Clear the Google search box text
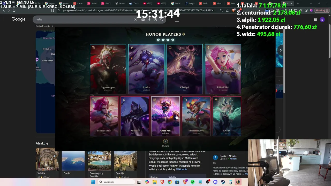 click(x=135, y=19)
